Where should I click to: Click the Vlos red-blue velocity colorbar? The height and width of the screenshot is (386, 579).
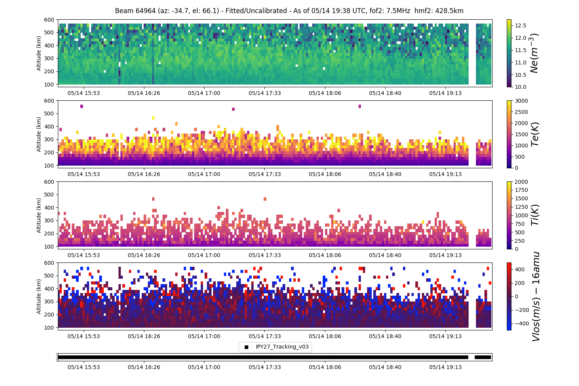(509, 296)
